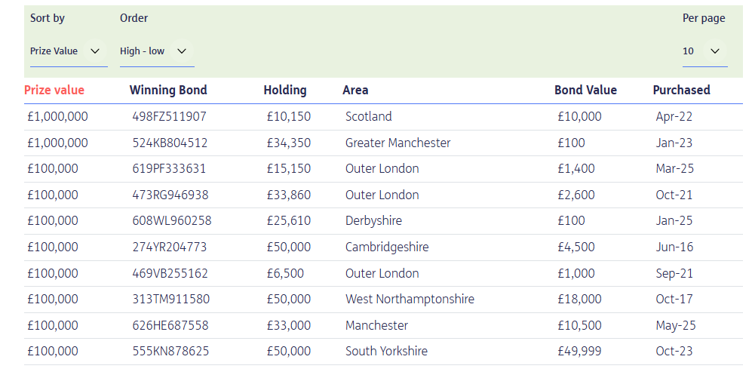The height and width of the screenshot is (378, 752).
Task: Click the Bond Value column header
Action: tap(585, 90)
